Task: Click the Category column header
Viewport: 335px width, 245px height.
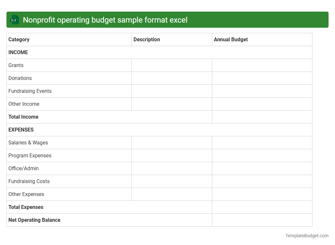Action: click(x=19, y=39)
